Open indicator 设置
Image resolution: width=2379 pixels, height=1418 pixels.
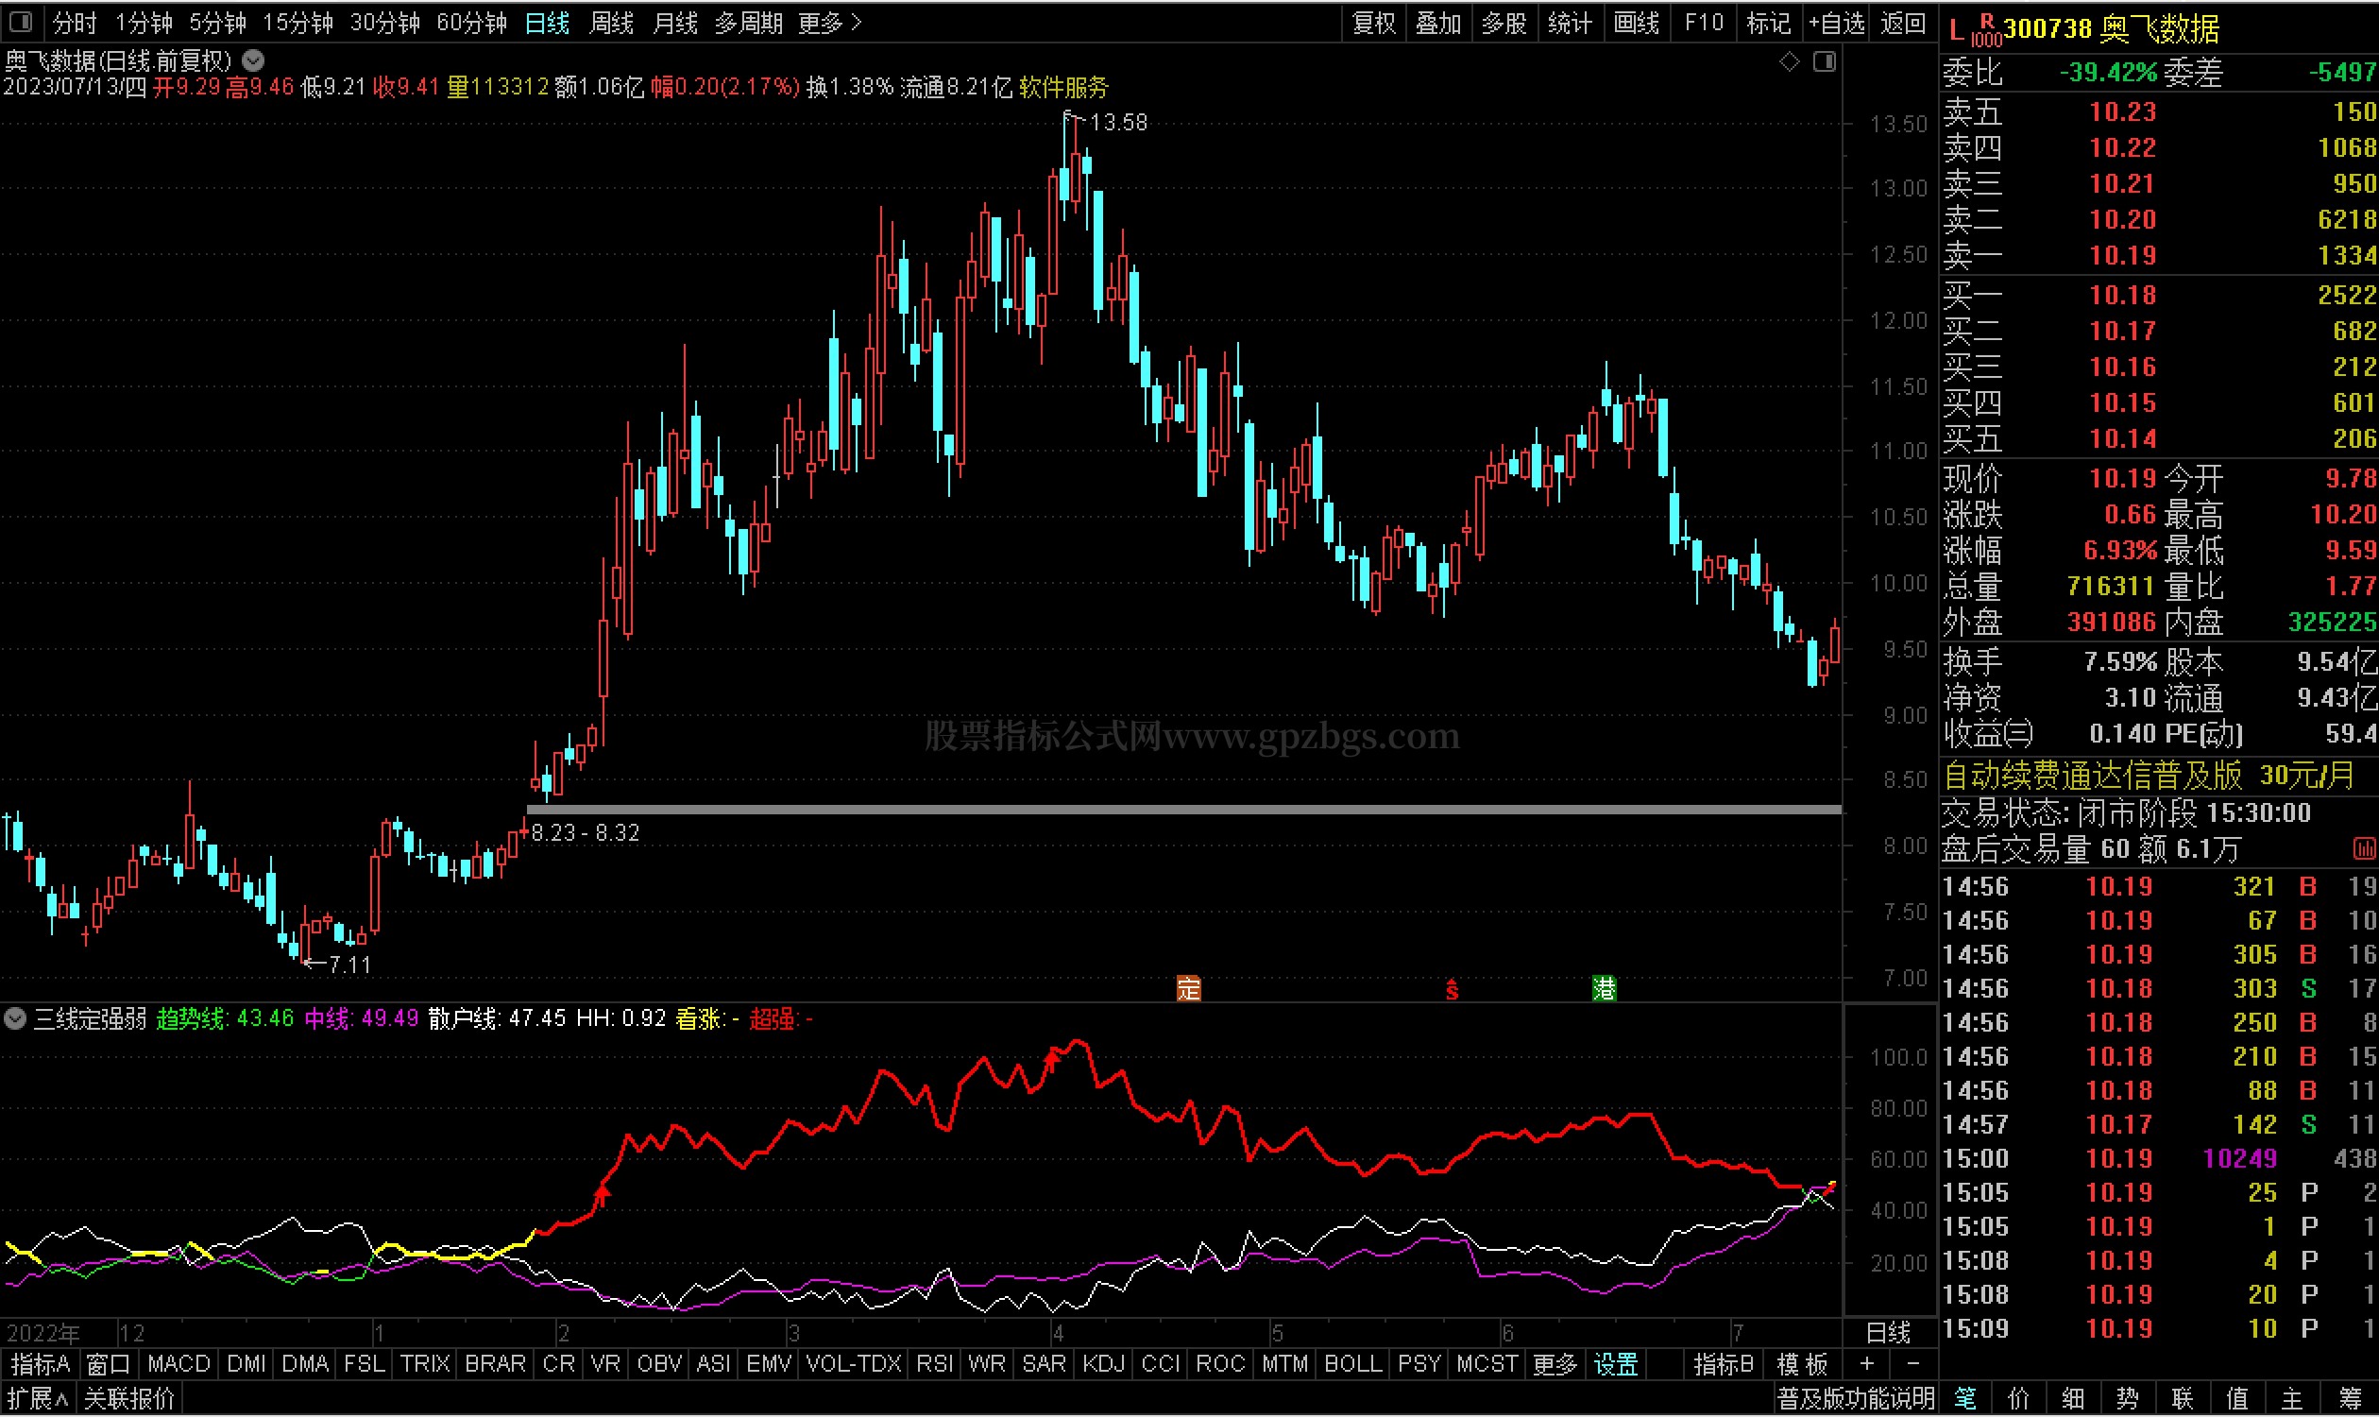(1616, 1364)
